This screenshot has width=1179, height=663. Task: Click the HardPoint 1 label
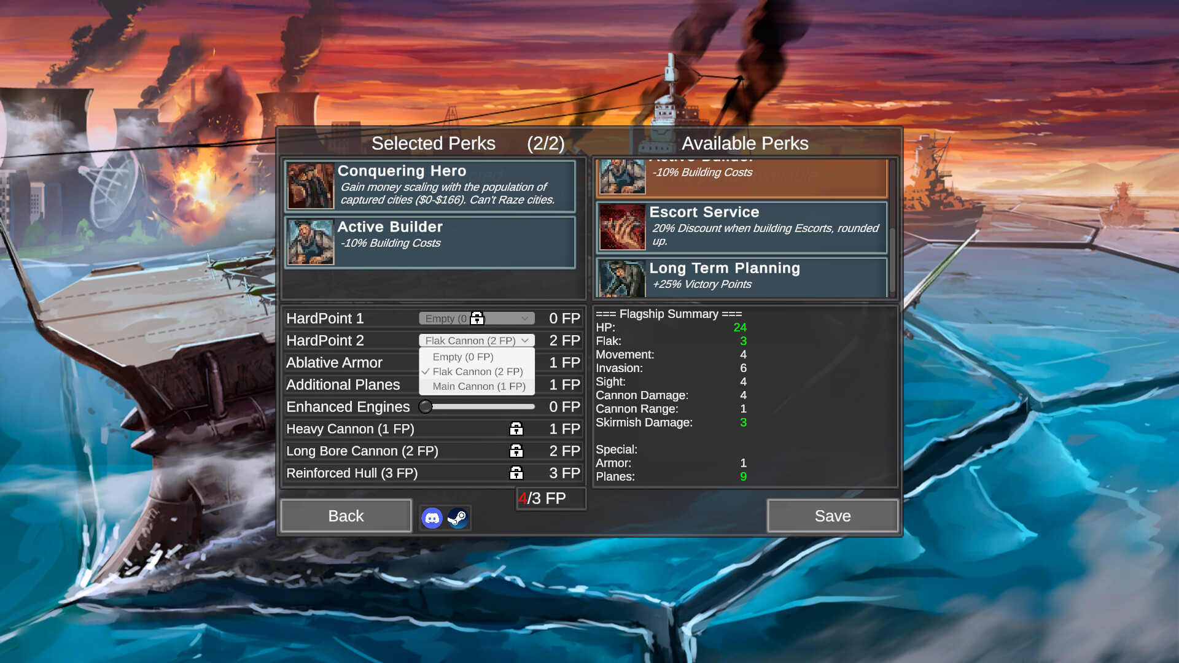click(x=325, y=318)
